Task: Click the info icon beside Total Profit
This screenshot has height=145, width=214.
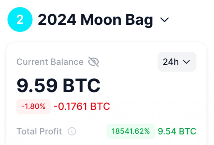Action: (72, 131)
